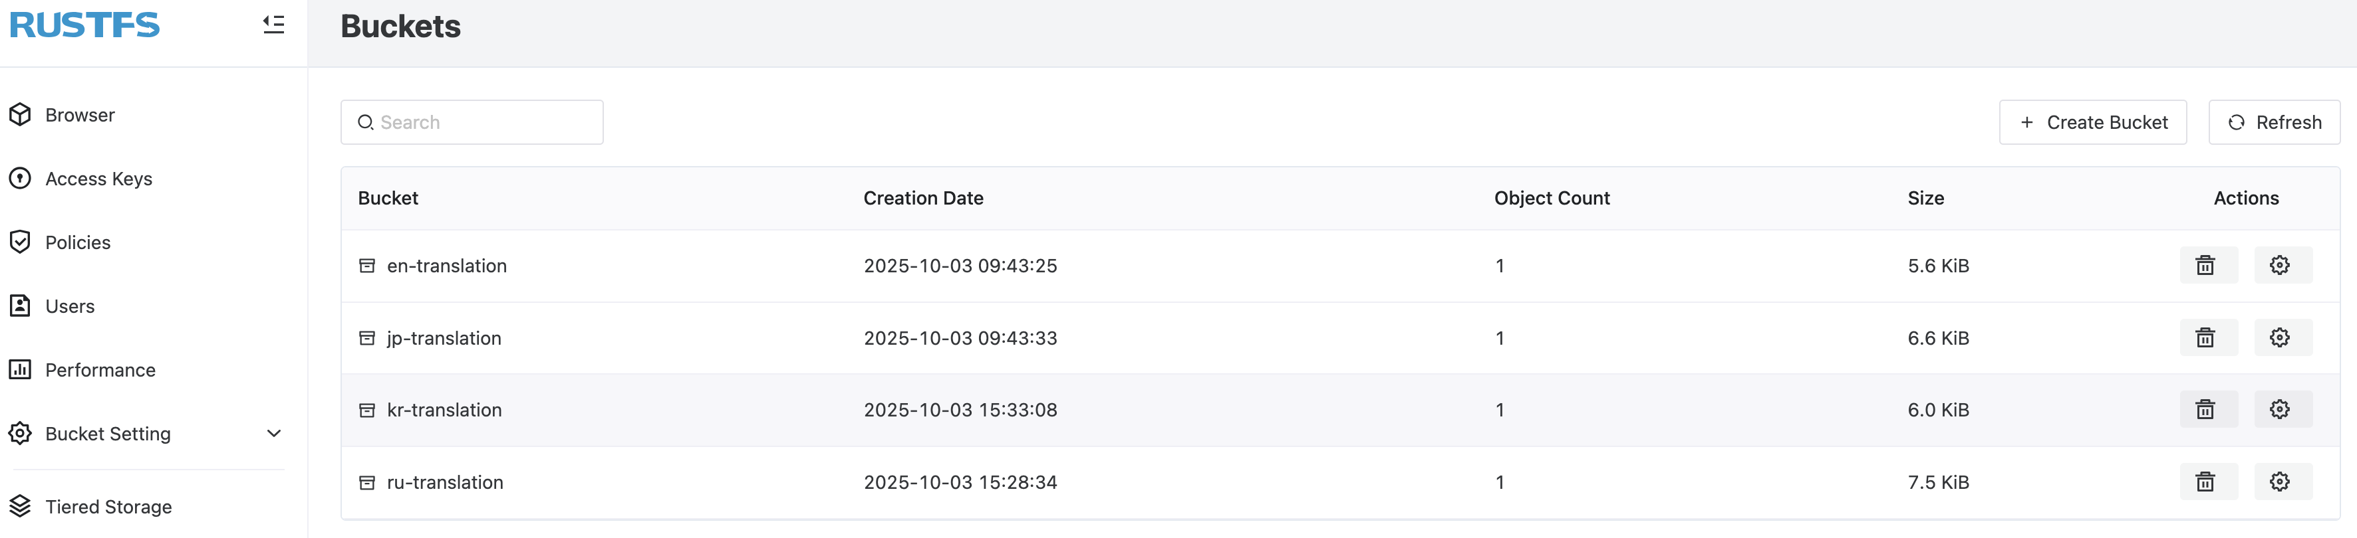
Task: Select Tiered Storage in the sidebar
Action: (x=108, y=506)
